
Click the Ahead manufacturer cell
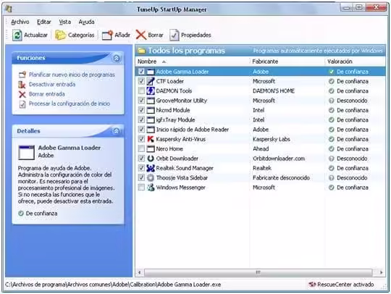[261, 149]
